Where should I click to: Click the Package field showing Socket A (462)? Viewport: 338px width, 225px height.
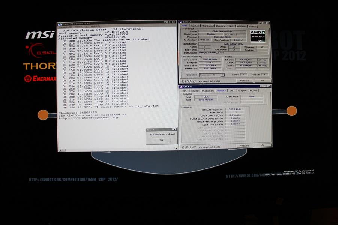click(222, 37)
